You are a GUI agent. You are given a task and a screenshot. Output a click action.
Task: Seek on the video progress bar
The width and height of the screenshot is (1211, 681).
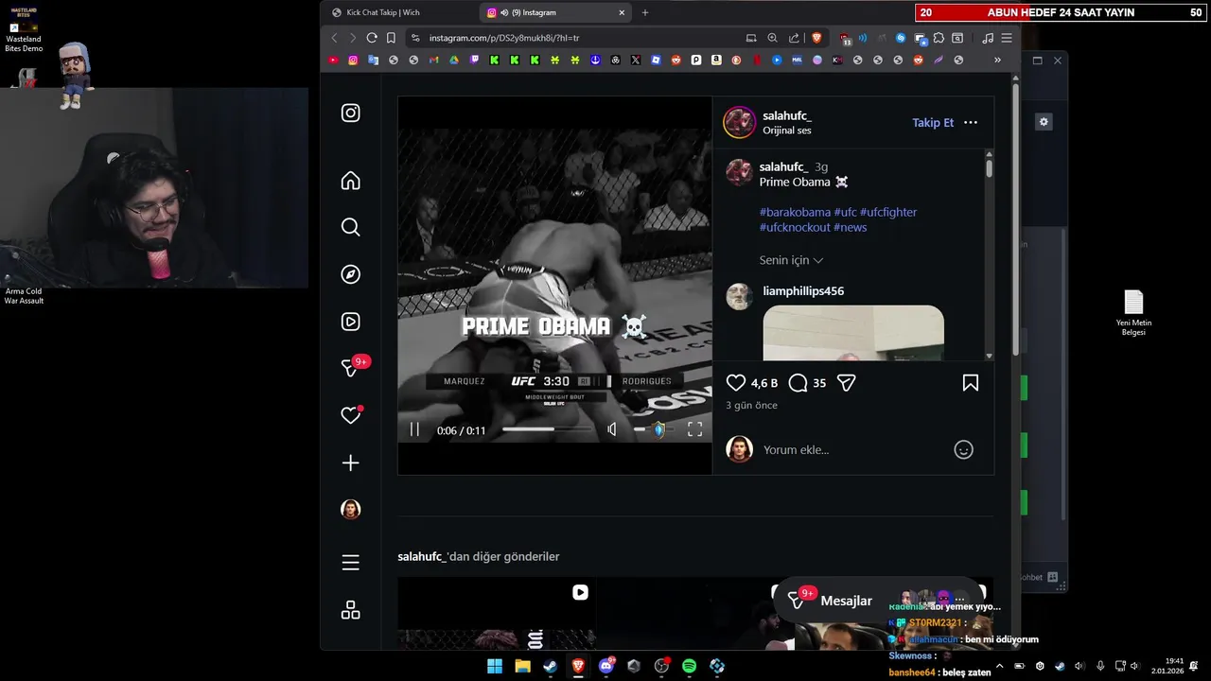pos(547,429)
